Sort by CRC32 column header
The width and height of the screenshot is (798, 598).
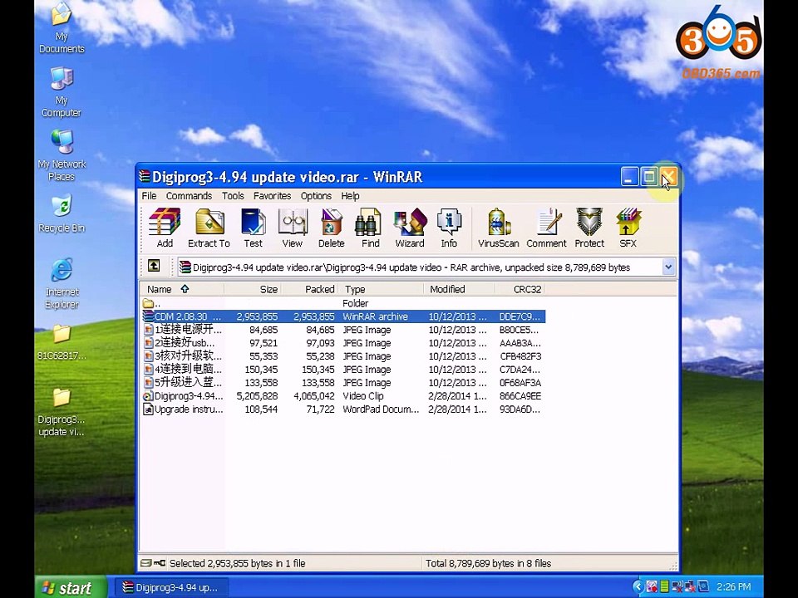click(520, 289)
